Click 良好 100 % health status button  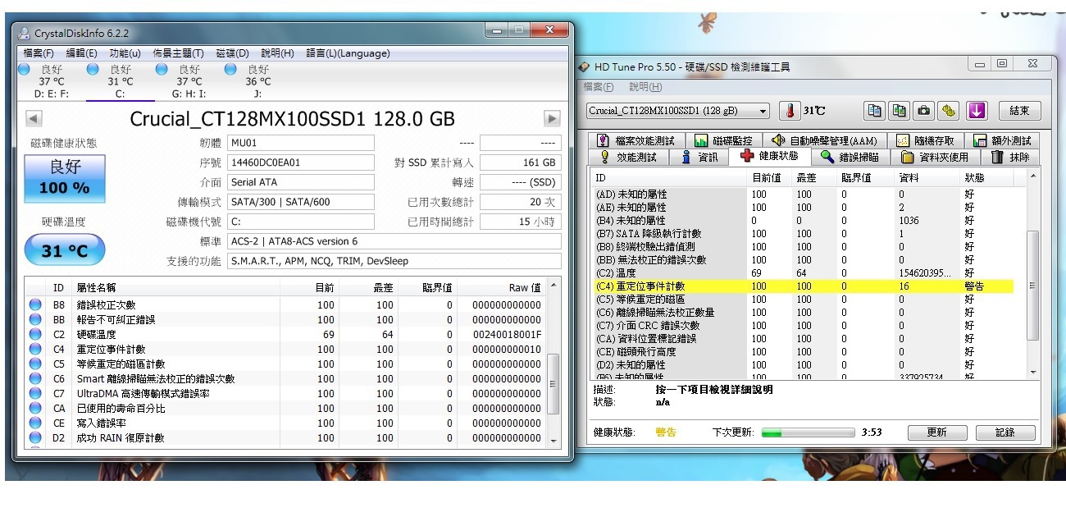point(65,177)
